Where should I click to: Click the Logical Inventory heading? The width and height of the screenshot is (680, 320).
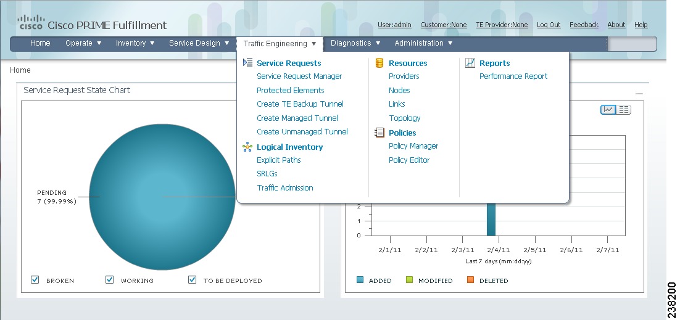[289, 147]
